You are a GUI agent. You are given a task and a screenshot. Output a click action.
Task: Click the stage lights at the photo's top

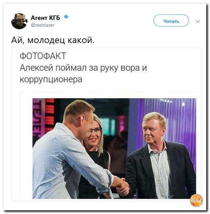166,101
